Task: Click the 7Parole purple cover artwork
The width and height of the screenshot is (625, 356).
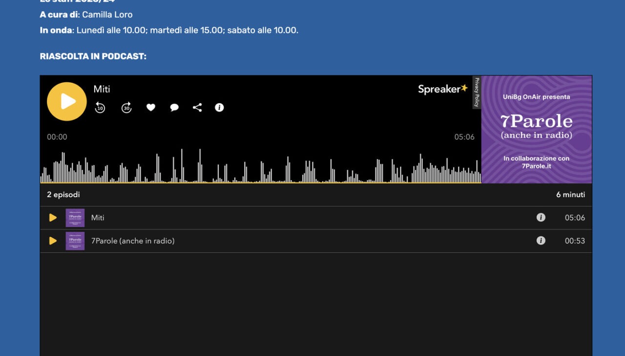Action: click(x=536, y=129)
